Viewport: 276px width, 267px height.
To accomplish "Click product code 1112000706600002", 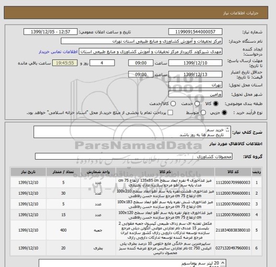I will pos(233,204).
